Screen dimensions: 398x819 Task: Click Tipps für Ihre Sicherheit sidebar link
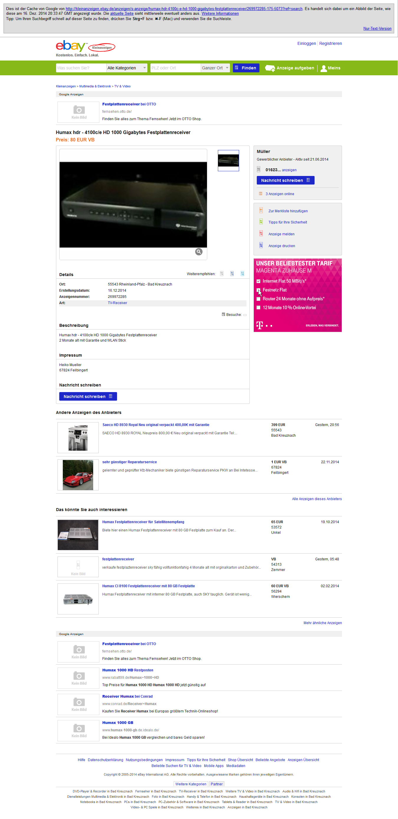[287, 222]
